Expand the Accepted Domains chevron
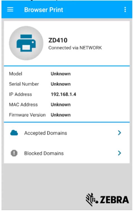Viewport: 133px width, 211px height. click(x=120, y=133)
